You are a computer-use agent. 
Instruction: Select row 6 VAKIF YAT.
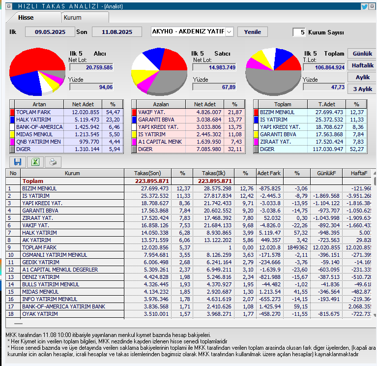coord(189,225)
